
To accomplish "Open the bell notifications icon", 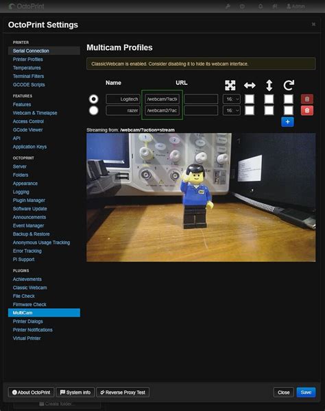I will click(x=261, y=6).
